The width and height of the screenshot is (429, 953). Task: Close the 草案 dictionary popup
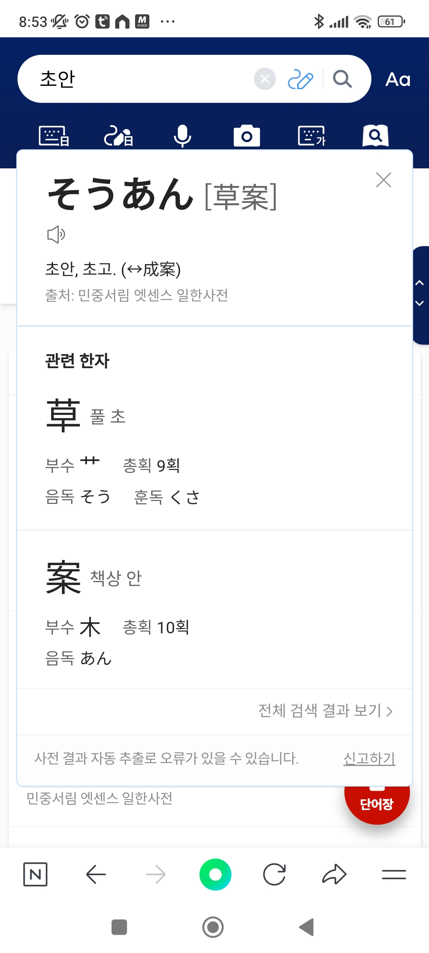click(383, 180)
